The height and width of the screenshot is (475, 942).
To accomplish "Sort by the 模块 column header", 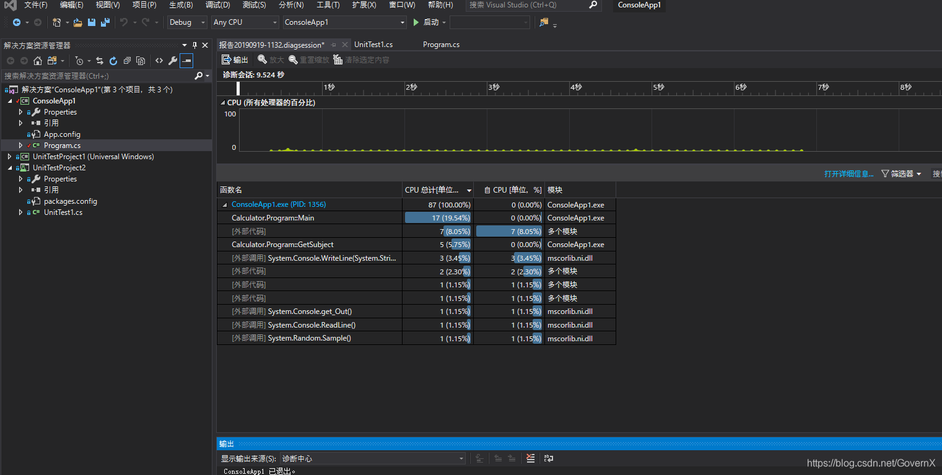I will [580, 190].
